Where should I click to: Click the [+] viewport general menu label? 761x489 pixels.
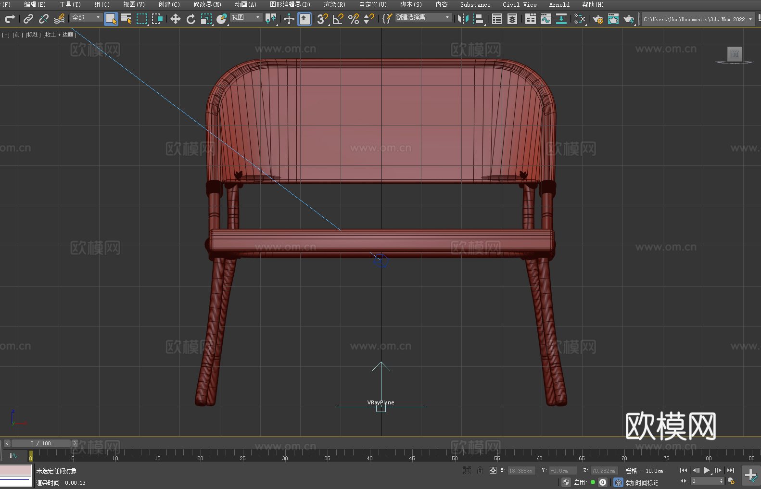[x=6, y=35]
